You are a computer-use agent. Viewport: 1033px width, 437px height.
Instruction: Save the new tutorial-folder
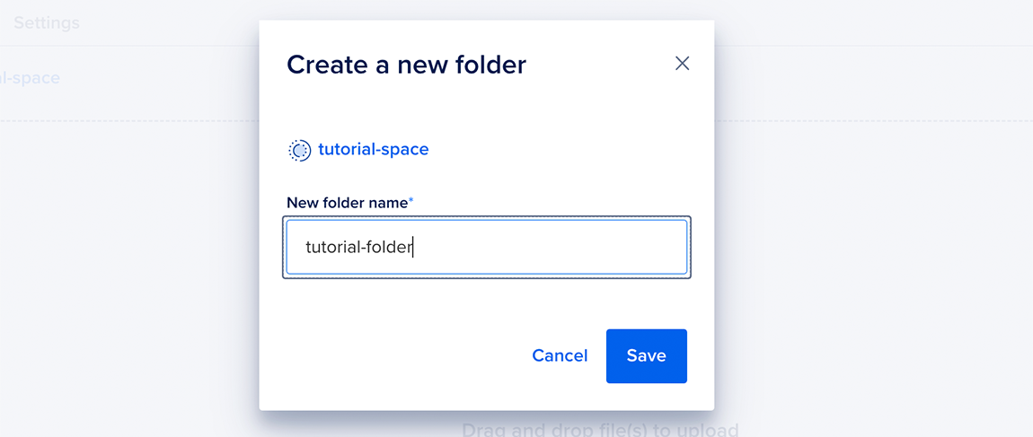point(646,355)
